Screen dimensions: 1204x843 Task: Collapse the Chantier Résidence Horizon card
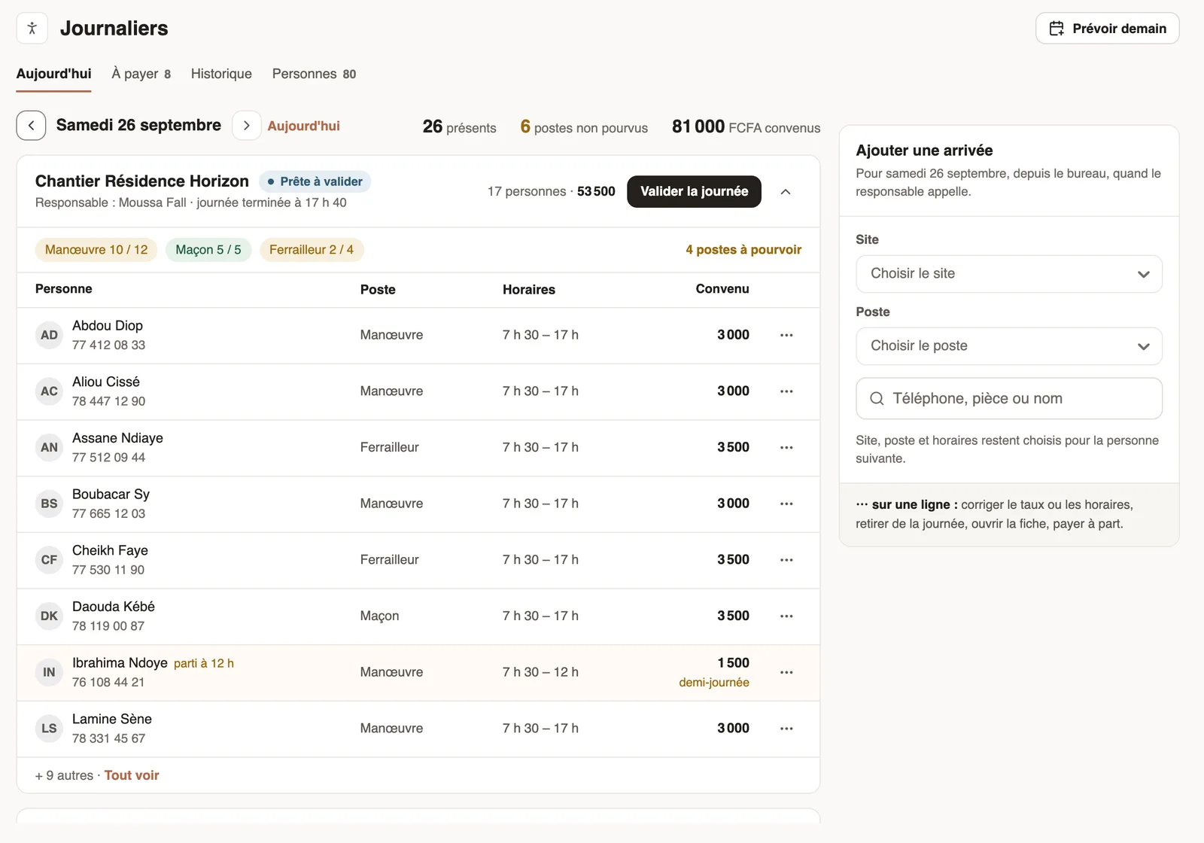coord(786,192)
